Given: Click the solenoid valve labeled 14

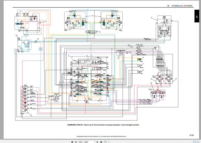Looking at the screenshot, I should point(57,98).
